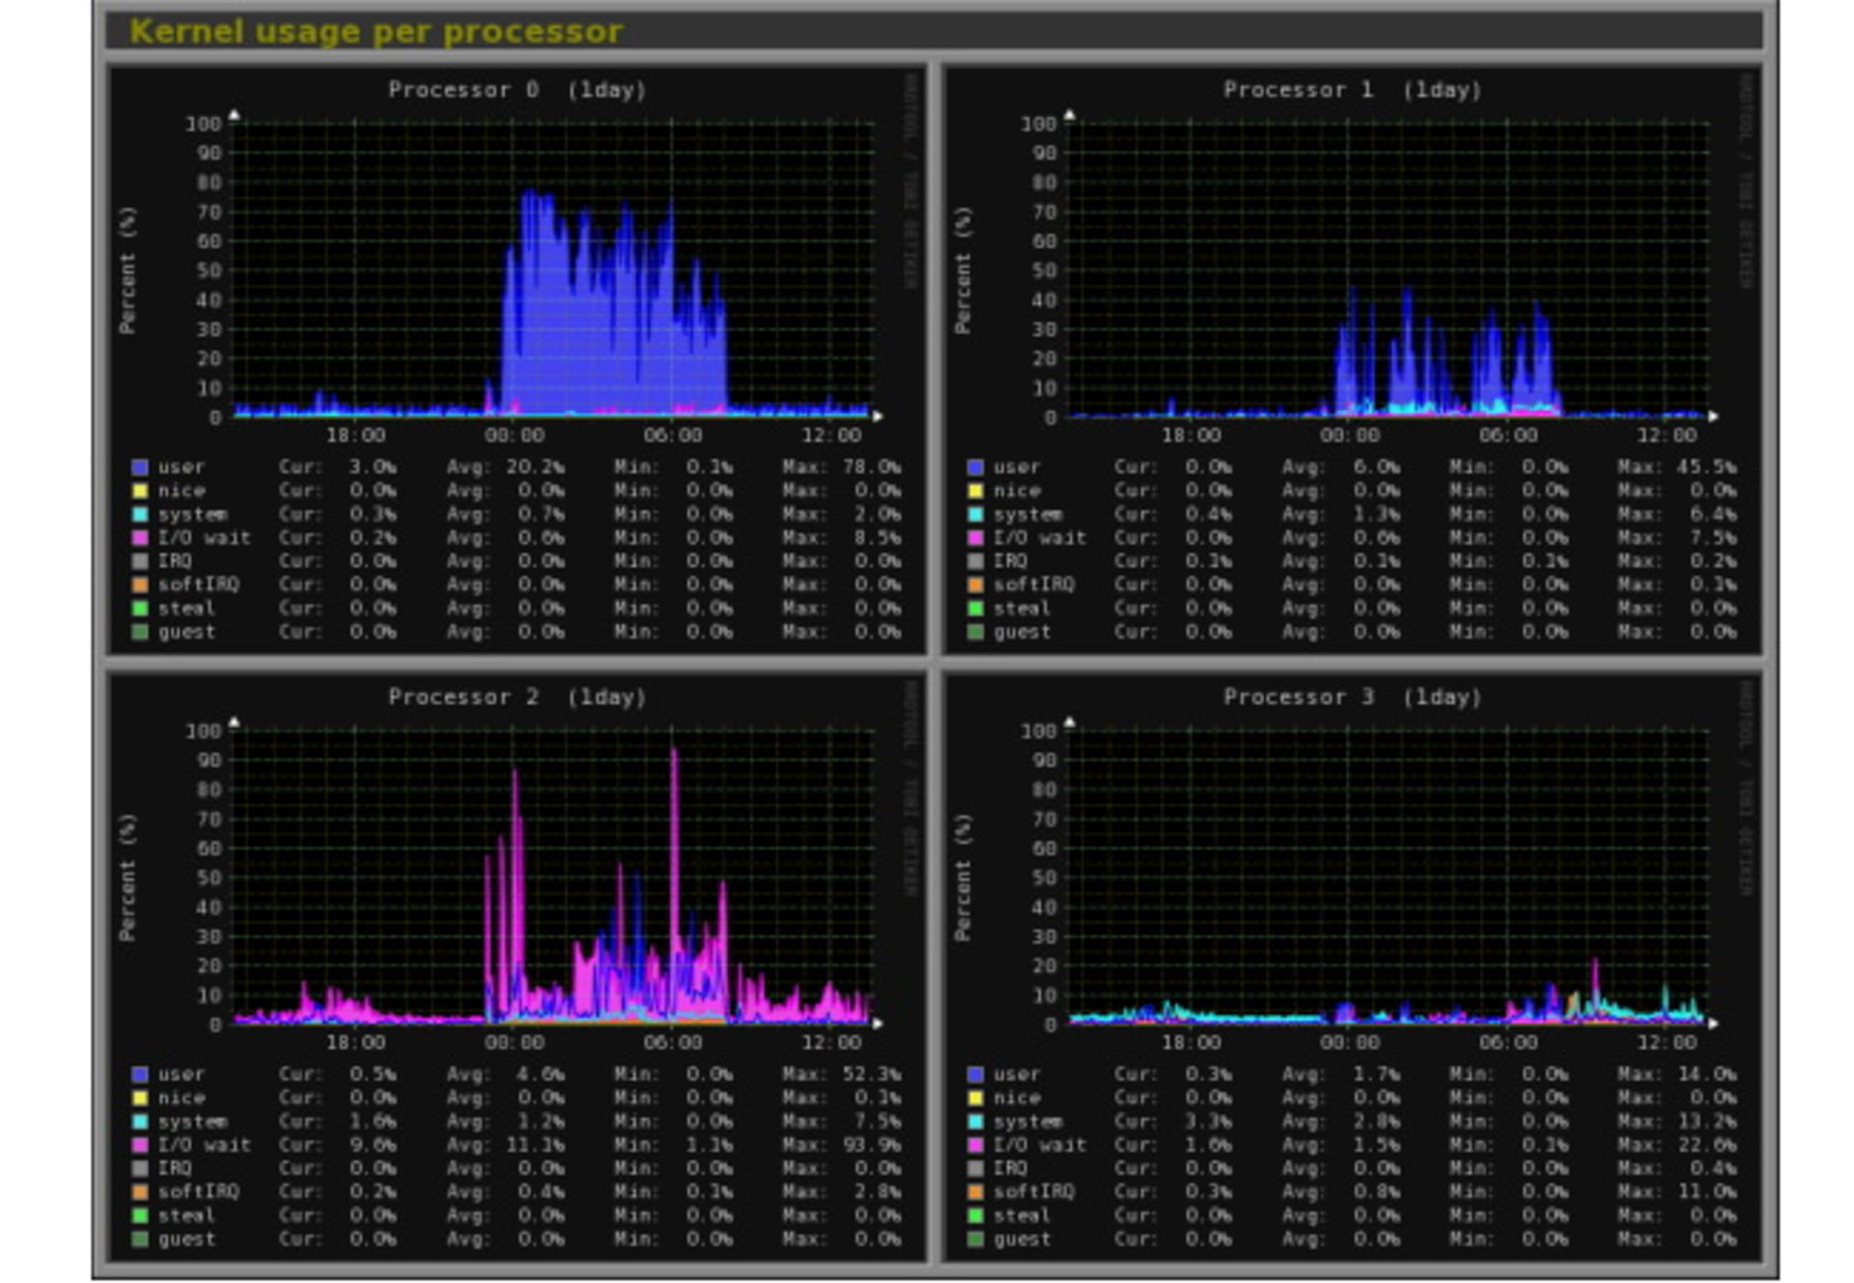Click the Processor 3 guest swatch
The height and width of the screenshot is (1283, 1854).
point(975,1240)
